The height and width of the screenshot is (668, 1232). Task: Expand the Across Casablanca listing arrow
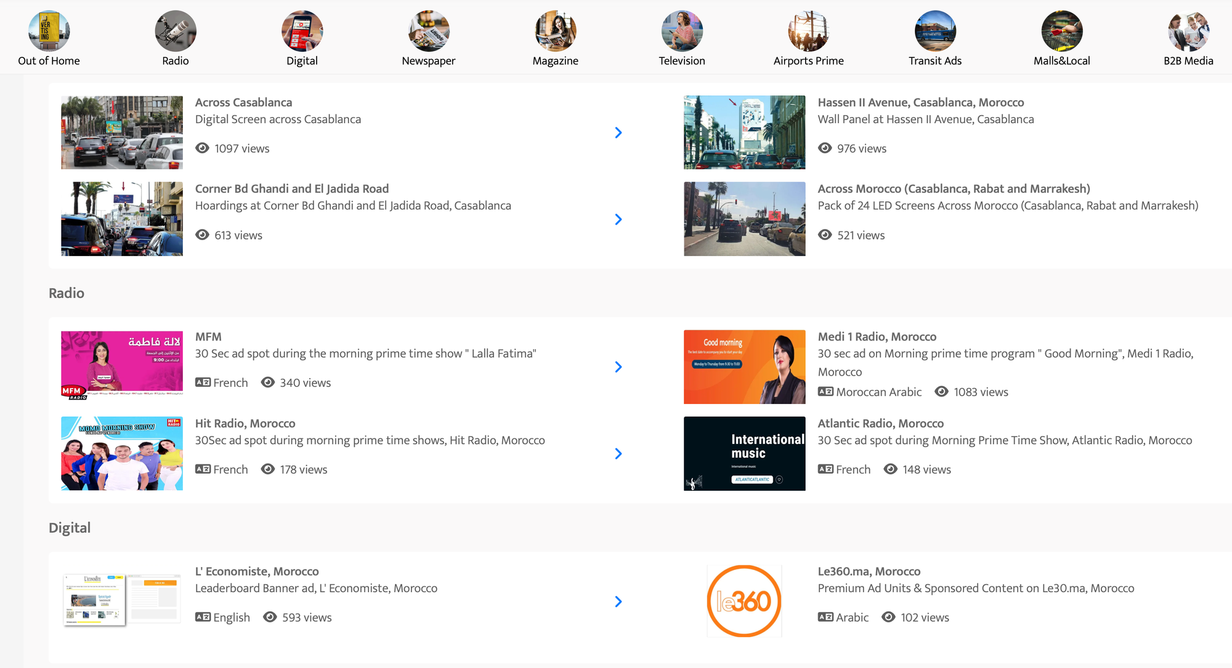click(x=618, y=132)
